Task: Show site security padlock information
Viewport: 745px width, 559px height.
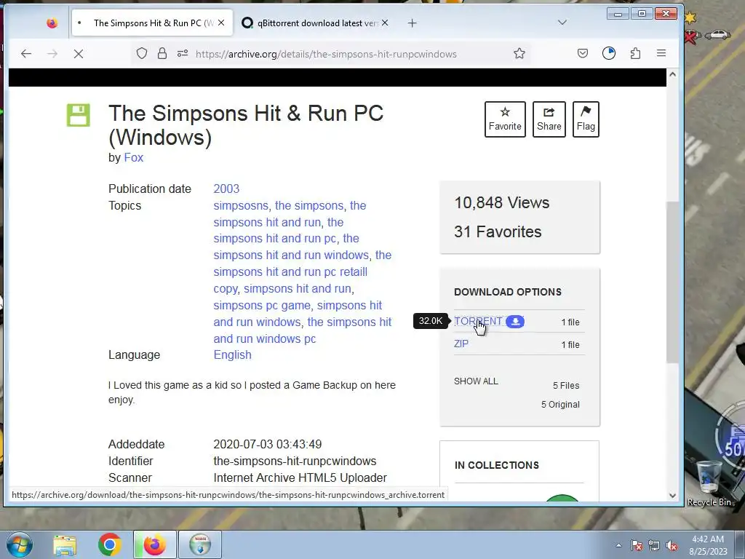Action: pyautogui.click(x=162, y=53)
